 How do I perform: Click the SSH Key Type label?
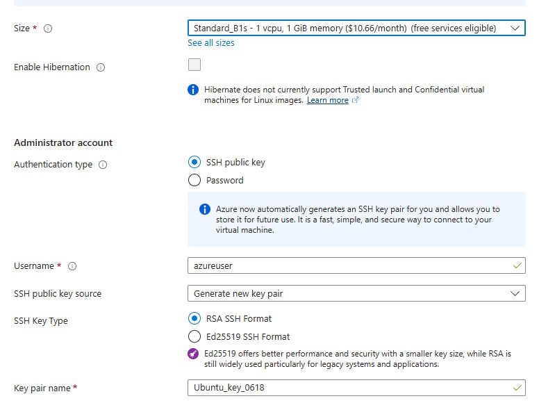tap(41, 321)
